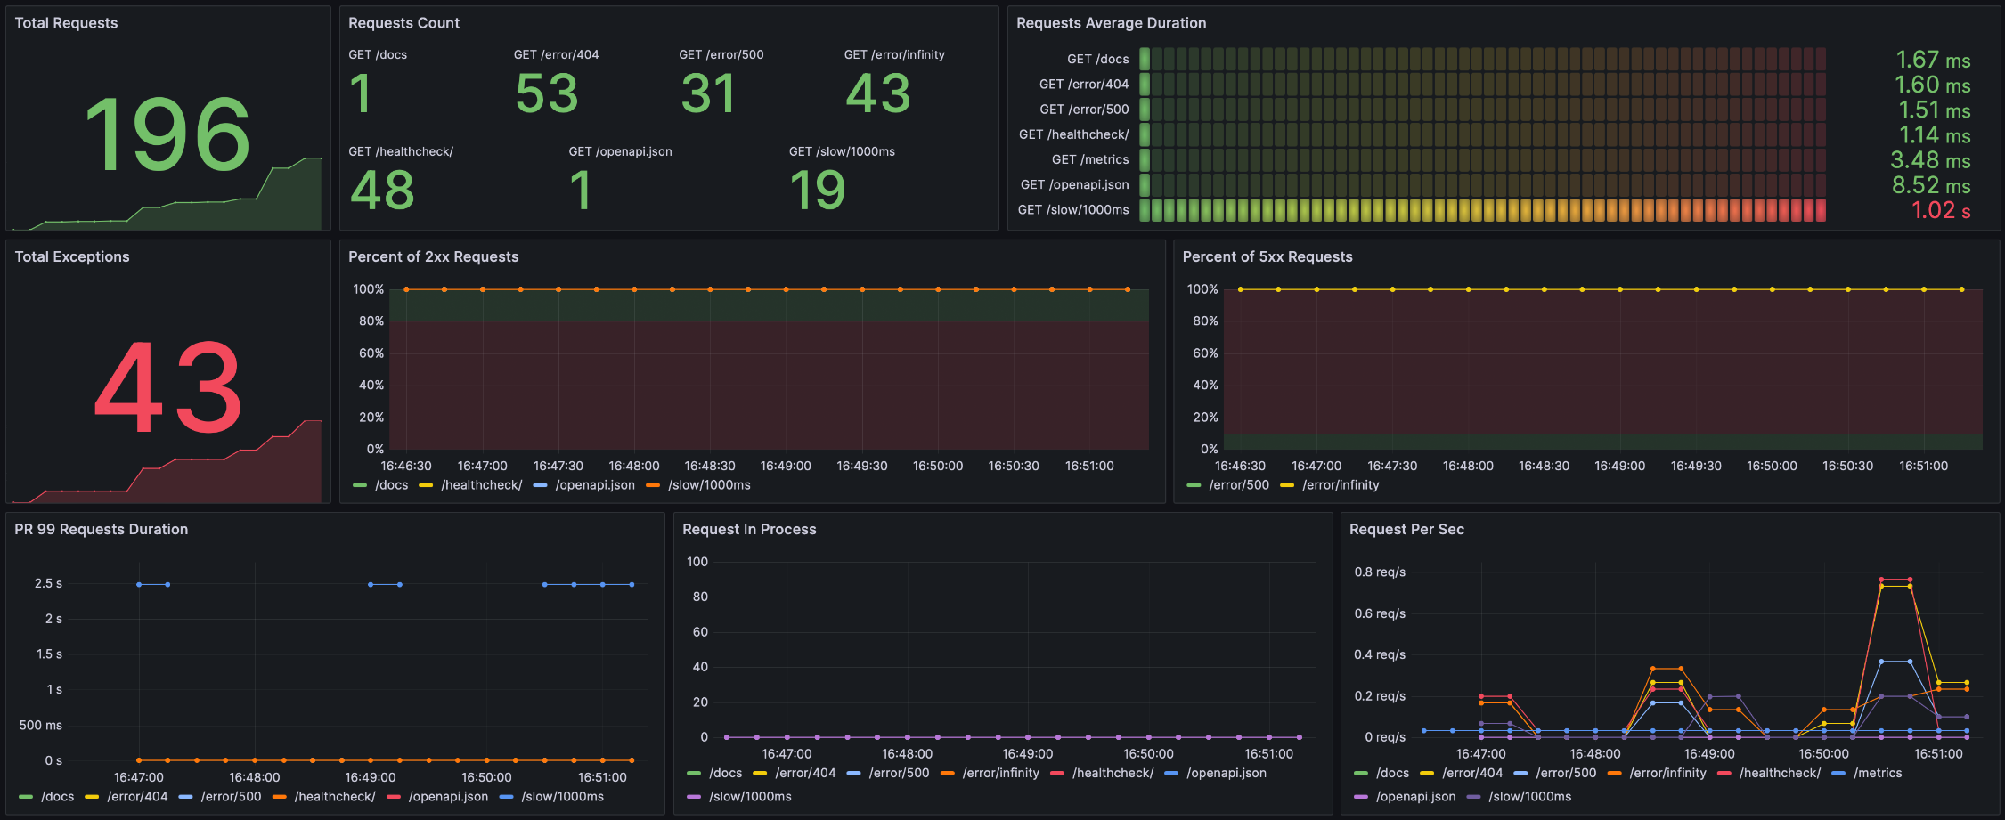2005x820 pixels.
Task: Toggle /docs series in PR 99 legend
Action: point(57,797)
